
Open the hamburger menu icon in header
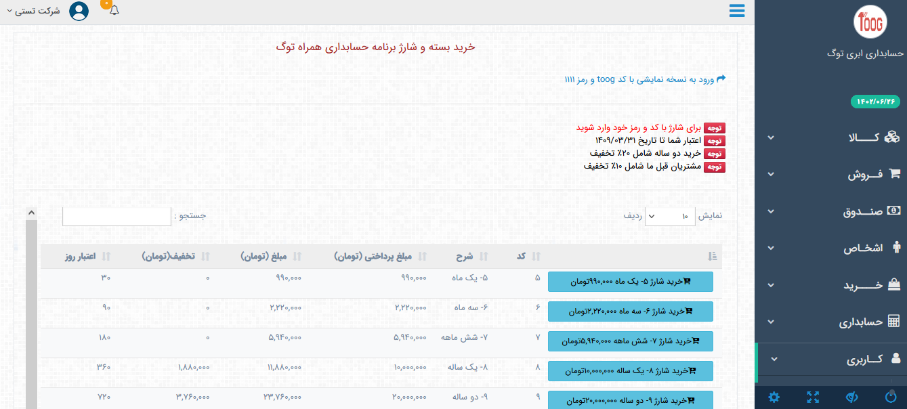737,11
